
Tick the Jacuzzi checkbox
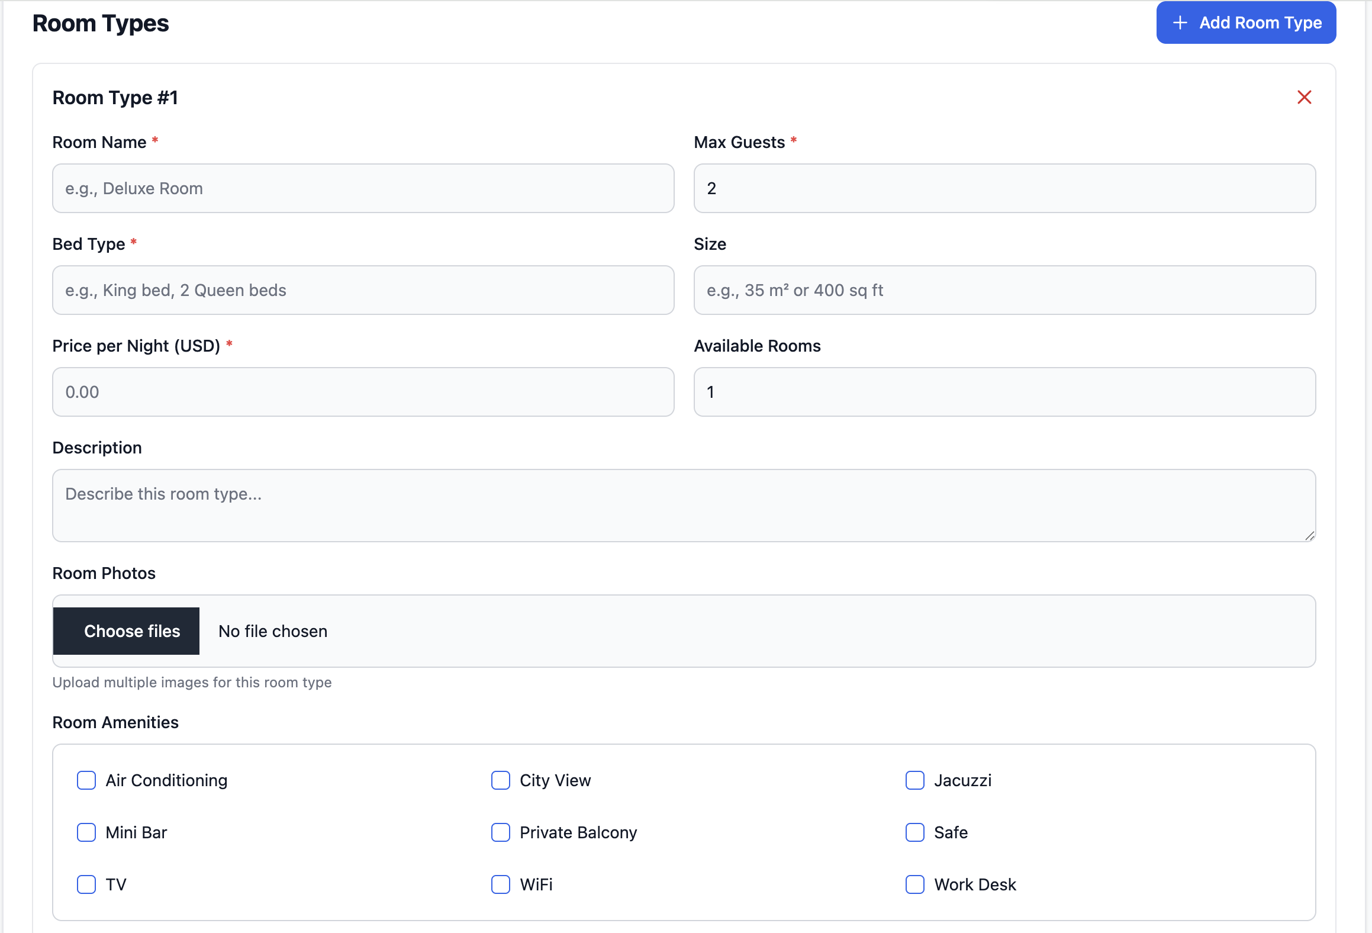coord(914,780)
